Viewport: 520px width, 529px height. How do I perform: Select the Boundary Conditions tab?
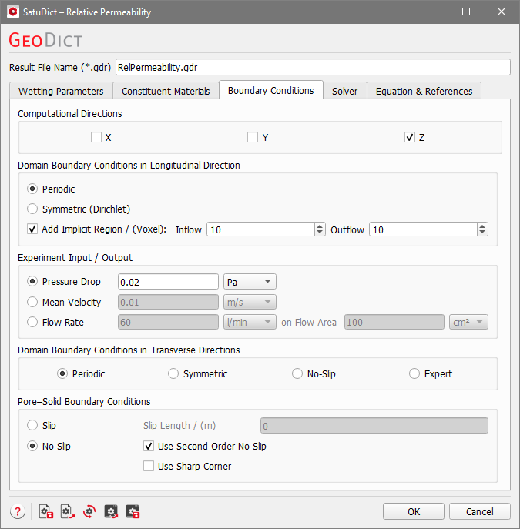pos(271,90)
